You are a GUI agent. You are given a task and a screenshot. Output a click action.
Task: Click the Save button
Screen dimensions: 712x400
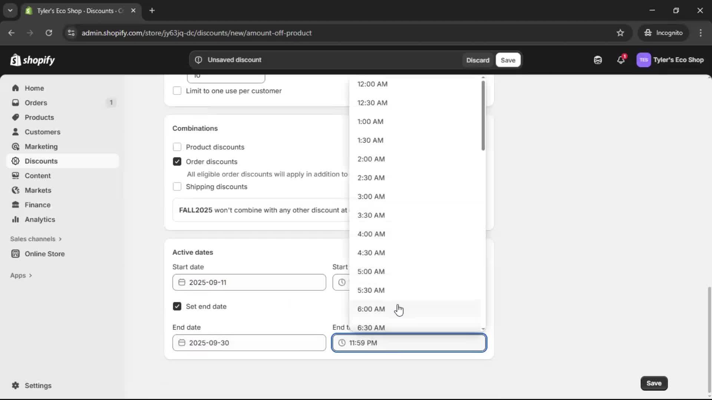click(508, 60)
